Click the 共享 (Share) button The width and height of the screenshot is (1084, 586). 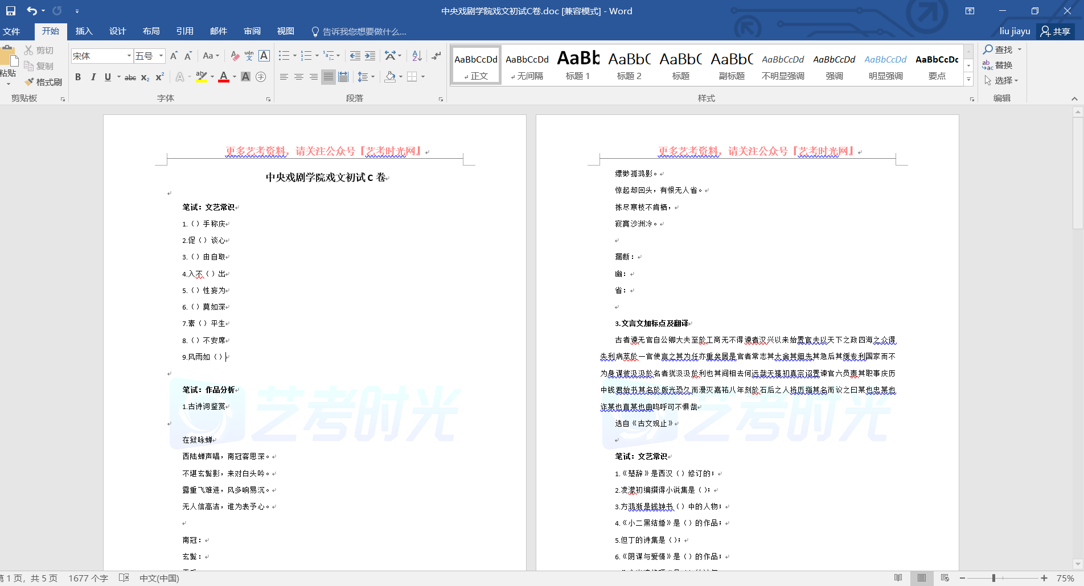(x=1055, y=31)
